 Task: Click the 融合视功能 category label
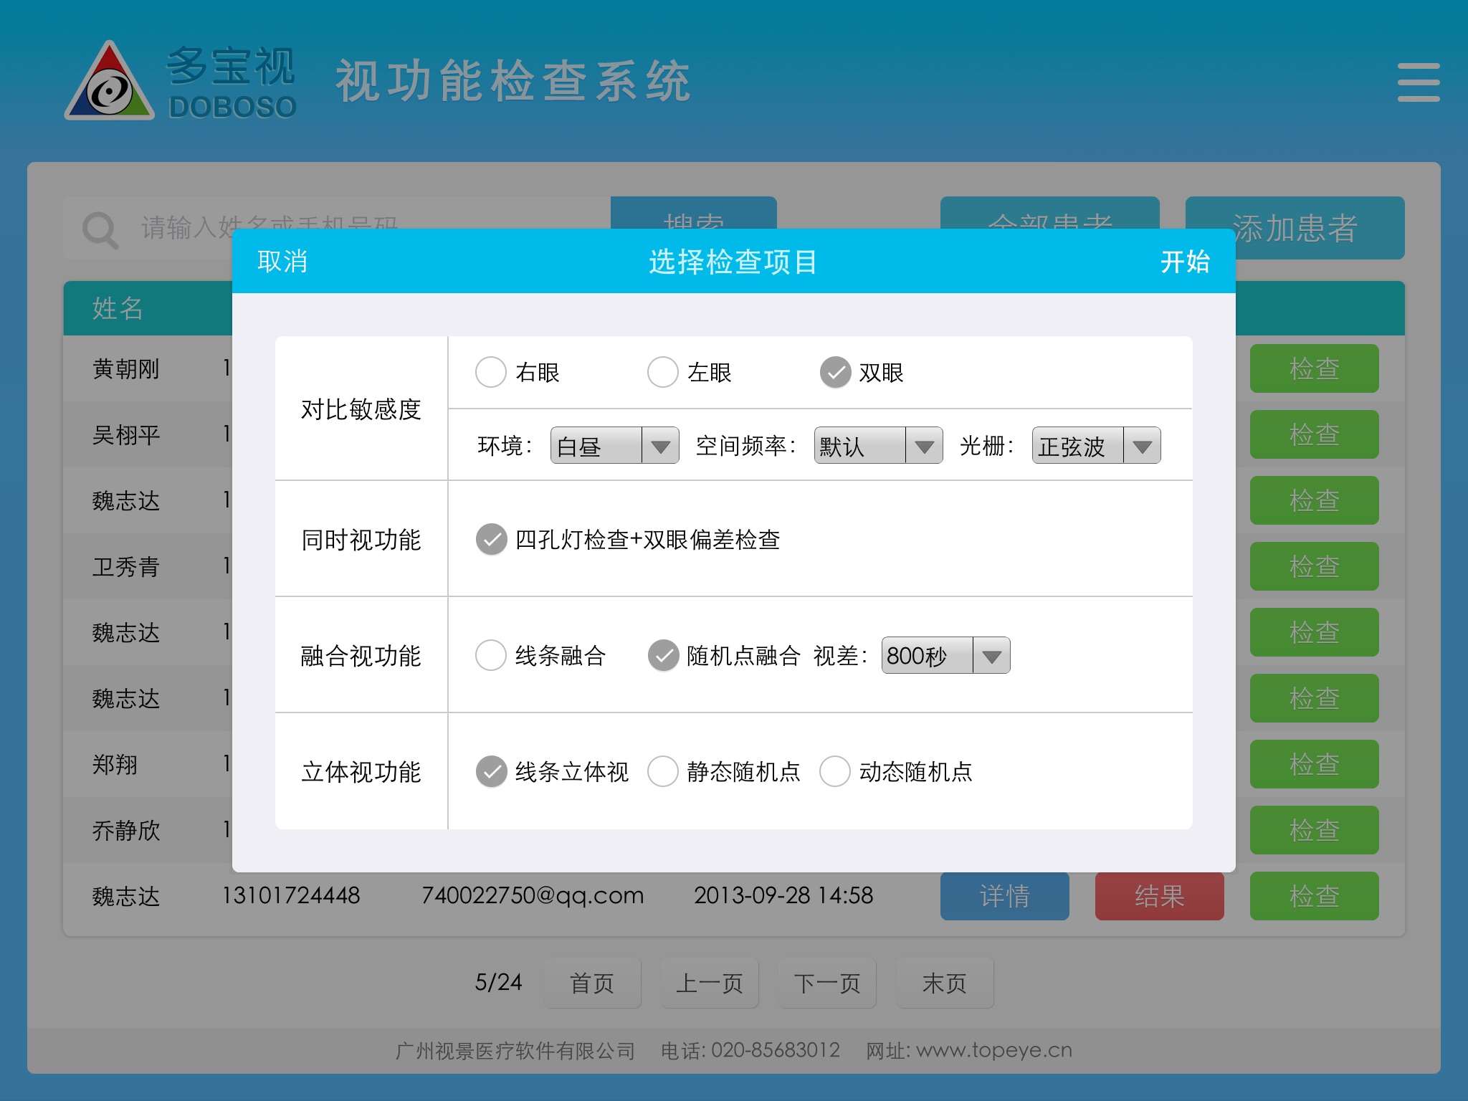tap(361, 656)
